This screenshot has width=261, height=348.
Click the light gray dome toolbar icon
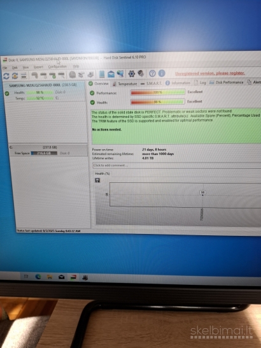point(73,75)
